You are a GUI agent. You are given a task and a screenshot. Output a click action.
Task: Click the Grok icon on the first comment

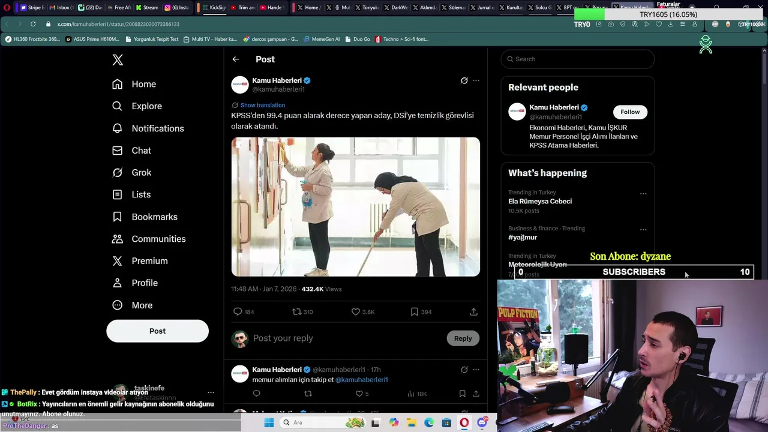point(464,370)
